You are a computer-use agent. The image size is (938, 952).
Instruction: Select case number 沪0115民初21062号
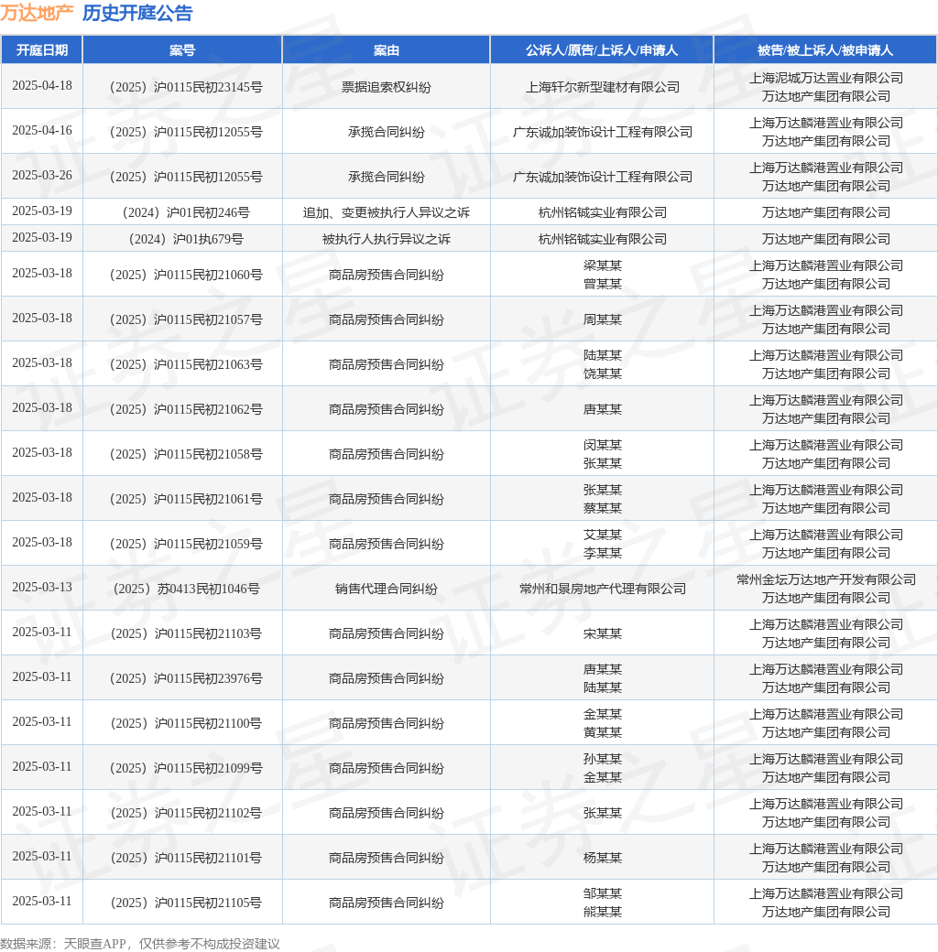[186, 409]
